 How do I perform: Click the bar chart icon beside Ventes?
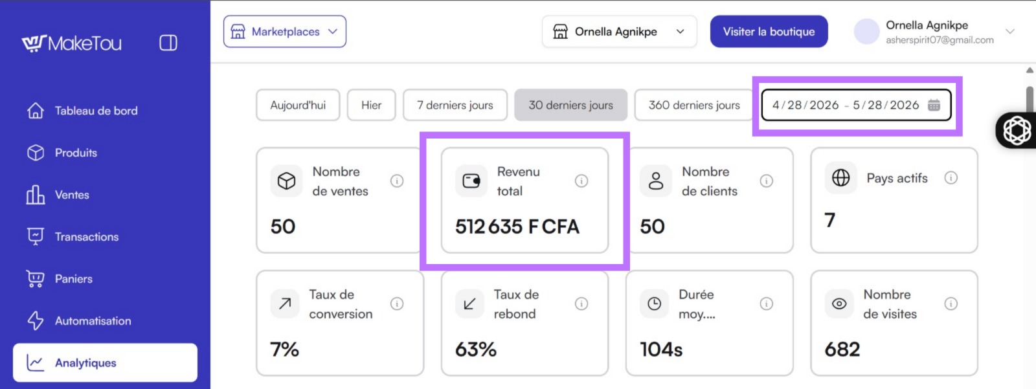click(36, 194)
